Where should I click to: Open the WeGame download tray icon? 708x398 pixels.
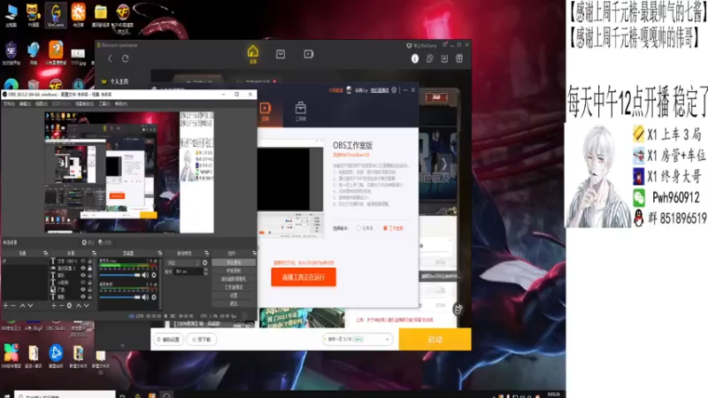click(x=444, y=58)
